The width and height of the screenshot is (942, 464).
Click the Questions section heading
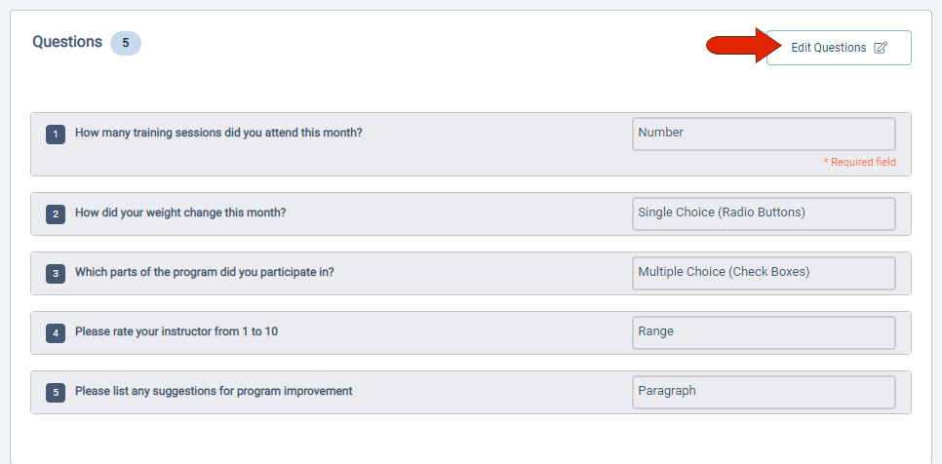pos(67,42)
